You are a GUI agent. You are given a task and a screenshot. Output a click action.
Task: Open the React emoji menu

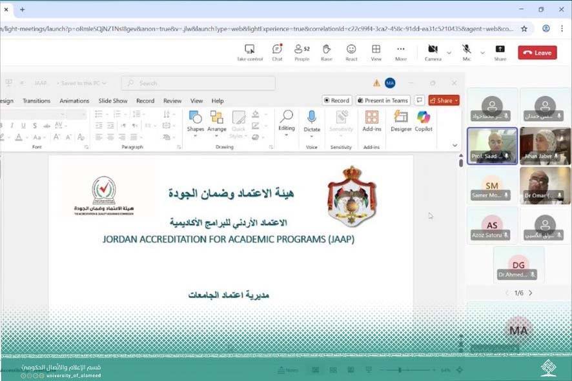pyautogui.click(x=351, y=52)
